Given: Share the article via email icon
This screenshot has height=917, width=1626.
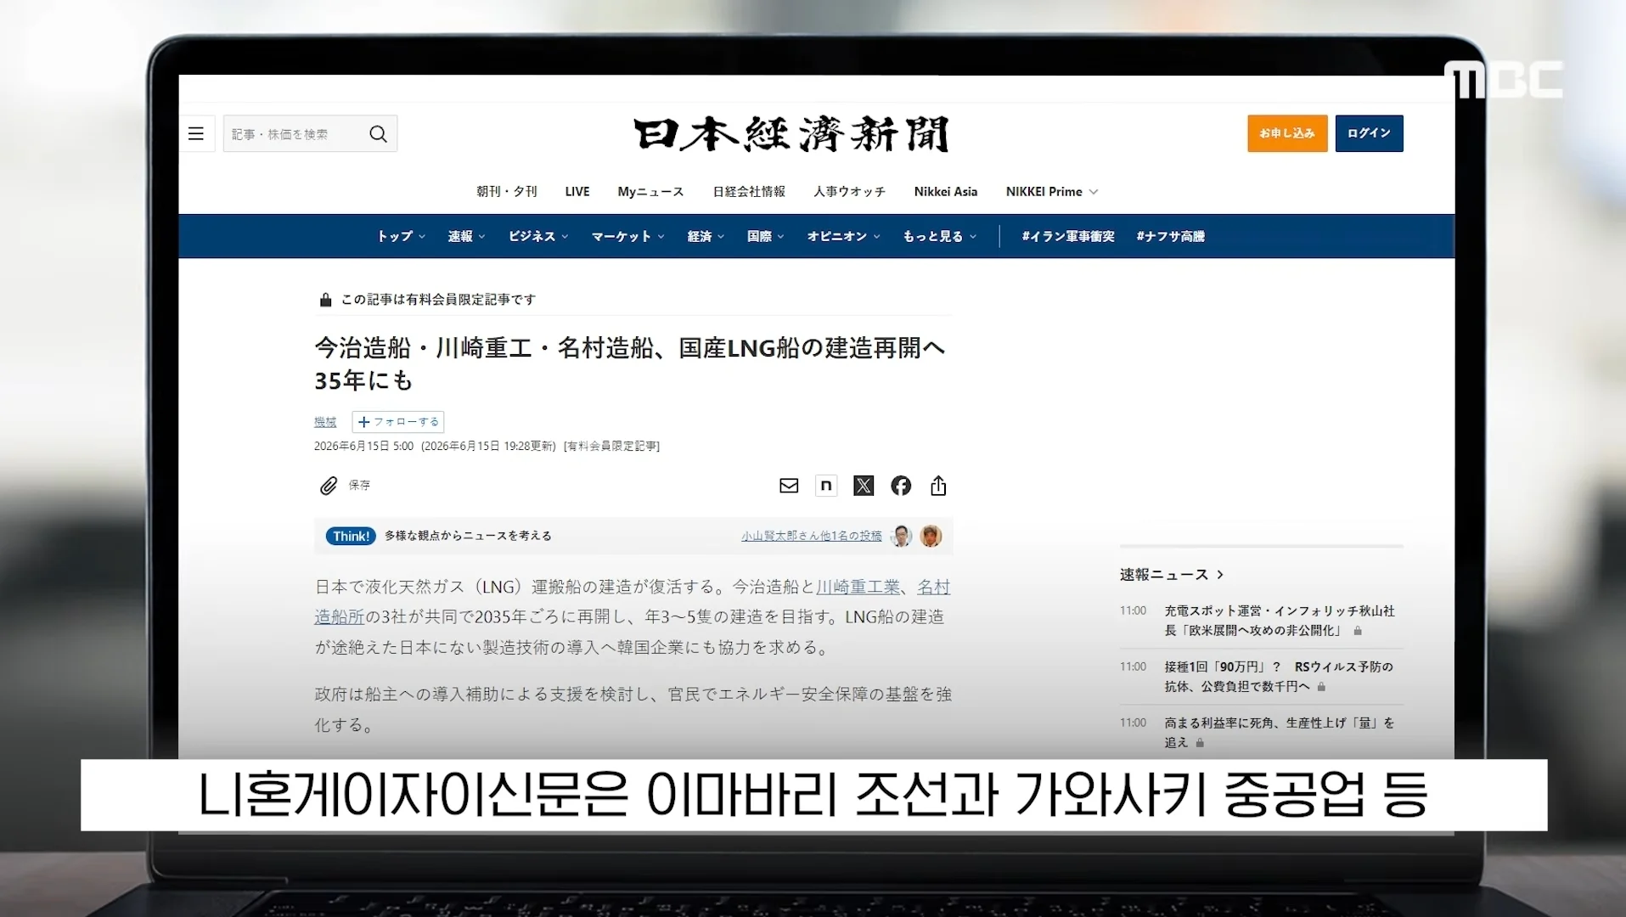Looking at the screenshot, I should (789, 486).
